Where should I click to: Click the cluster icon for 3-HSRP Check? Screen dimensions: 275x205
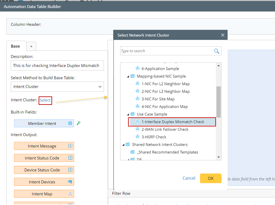137,137
